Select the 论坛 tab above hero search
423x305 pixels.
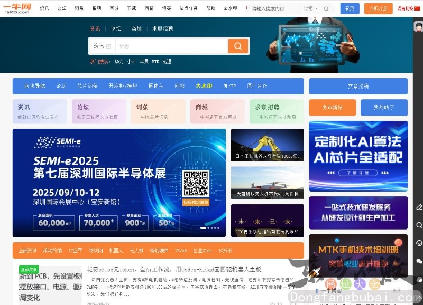[116, 29]
